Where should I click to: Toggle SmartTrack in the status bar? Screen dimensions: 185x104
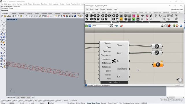pyautogui.click(x=96, y=103)
